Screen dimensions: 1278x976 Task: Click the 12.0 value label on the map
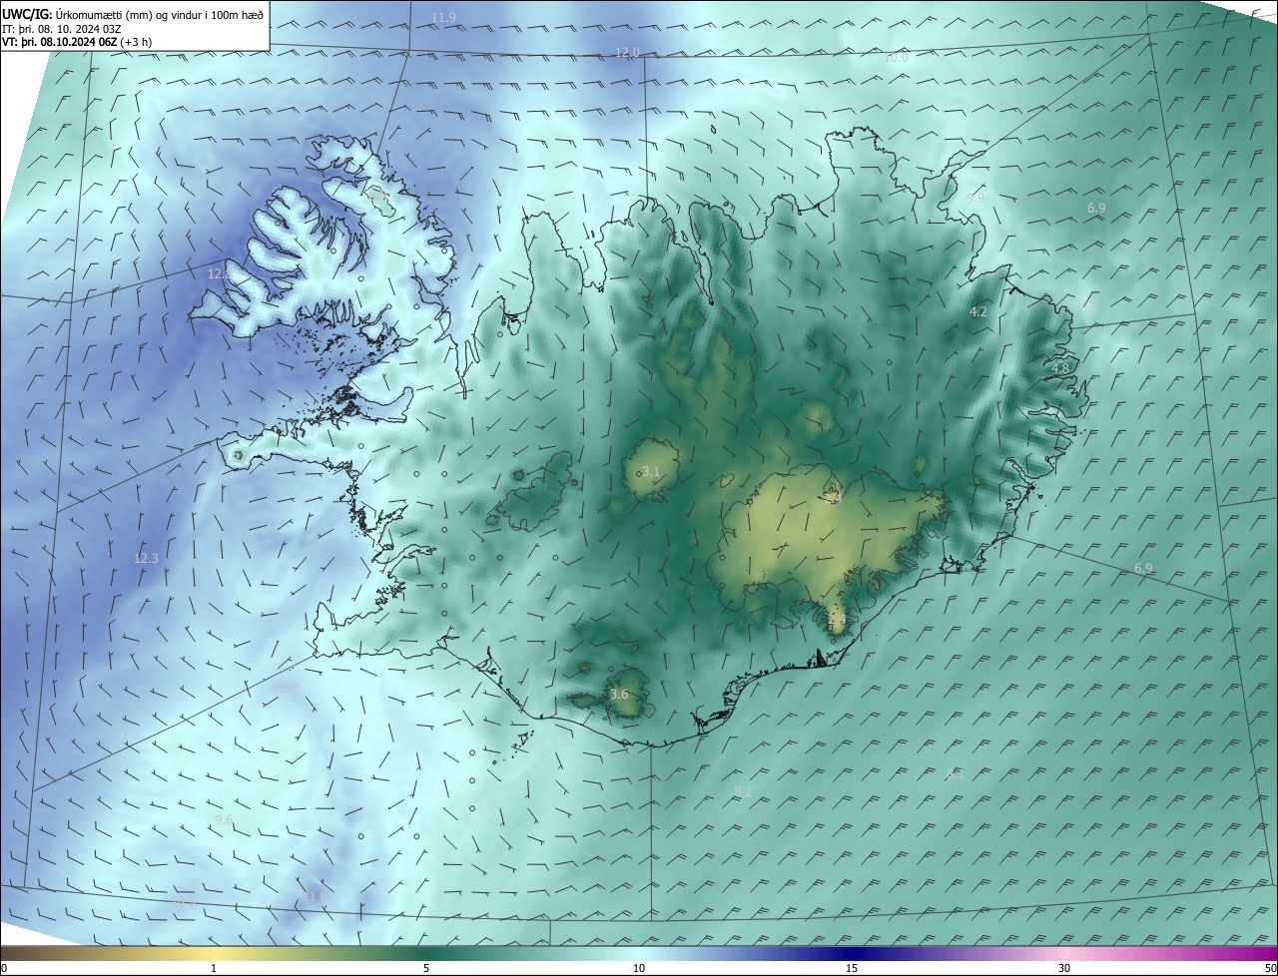point(626,52)
